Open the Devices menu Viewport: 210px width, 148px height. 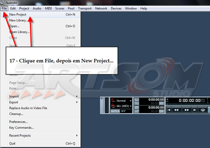coord(116,8)
